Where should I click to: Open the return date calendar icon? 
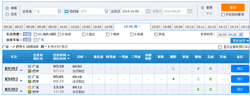coord(190,11)
